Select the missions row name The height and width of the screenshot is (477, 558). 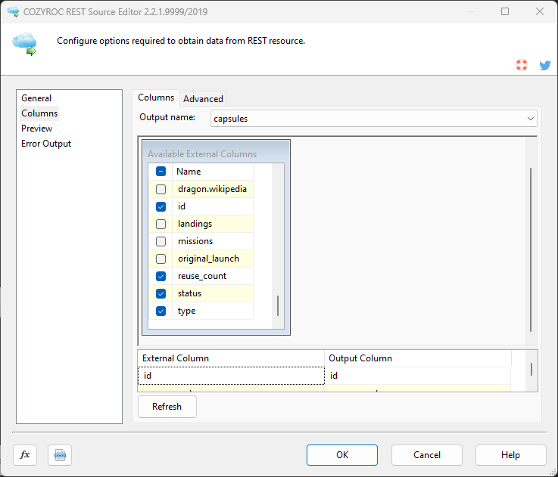point(213,241)
